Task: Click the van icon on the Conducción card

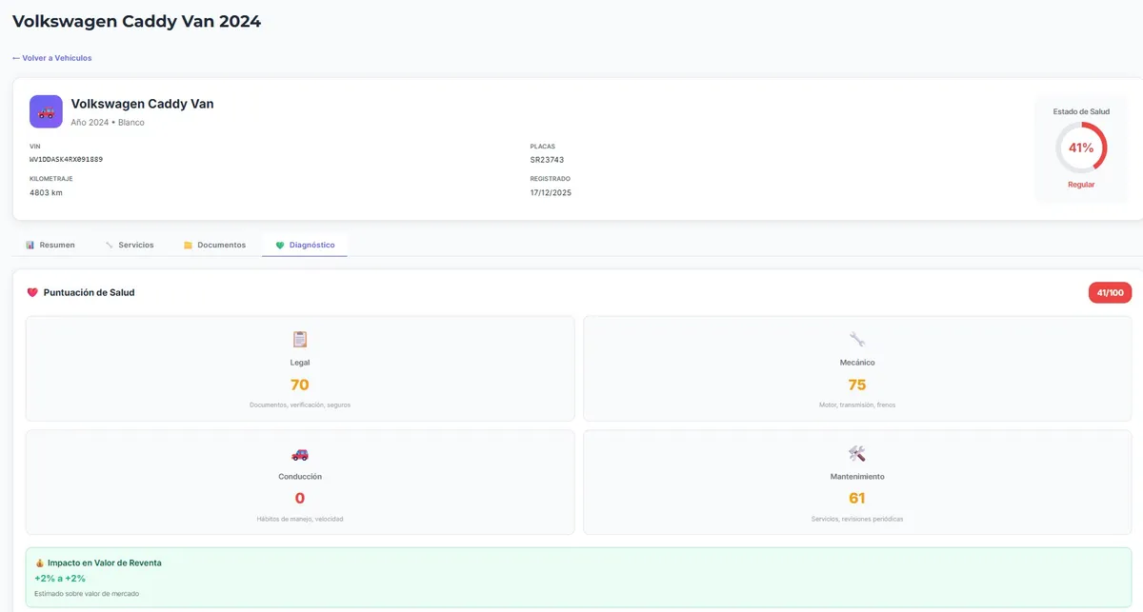Action: pos(299,454)
